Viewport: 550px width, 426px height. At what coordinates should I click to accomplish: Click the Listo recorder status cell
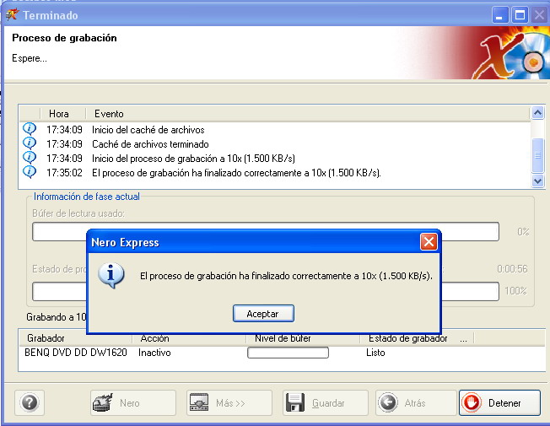tap(375, 353)
